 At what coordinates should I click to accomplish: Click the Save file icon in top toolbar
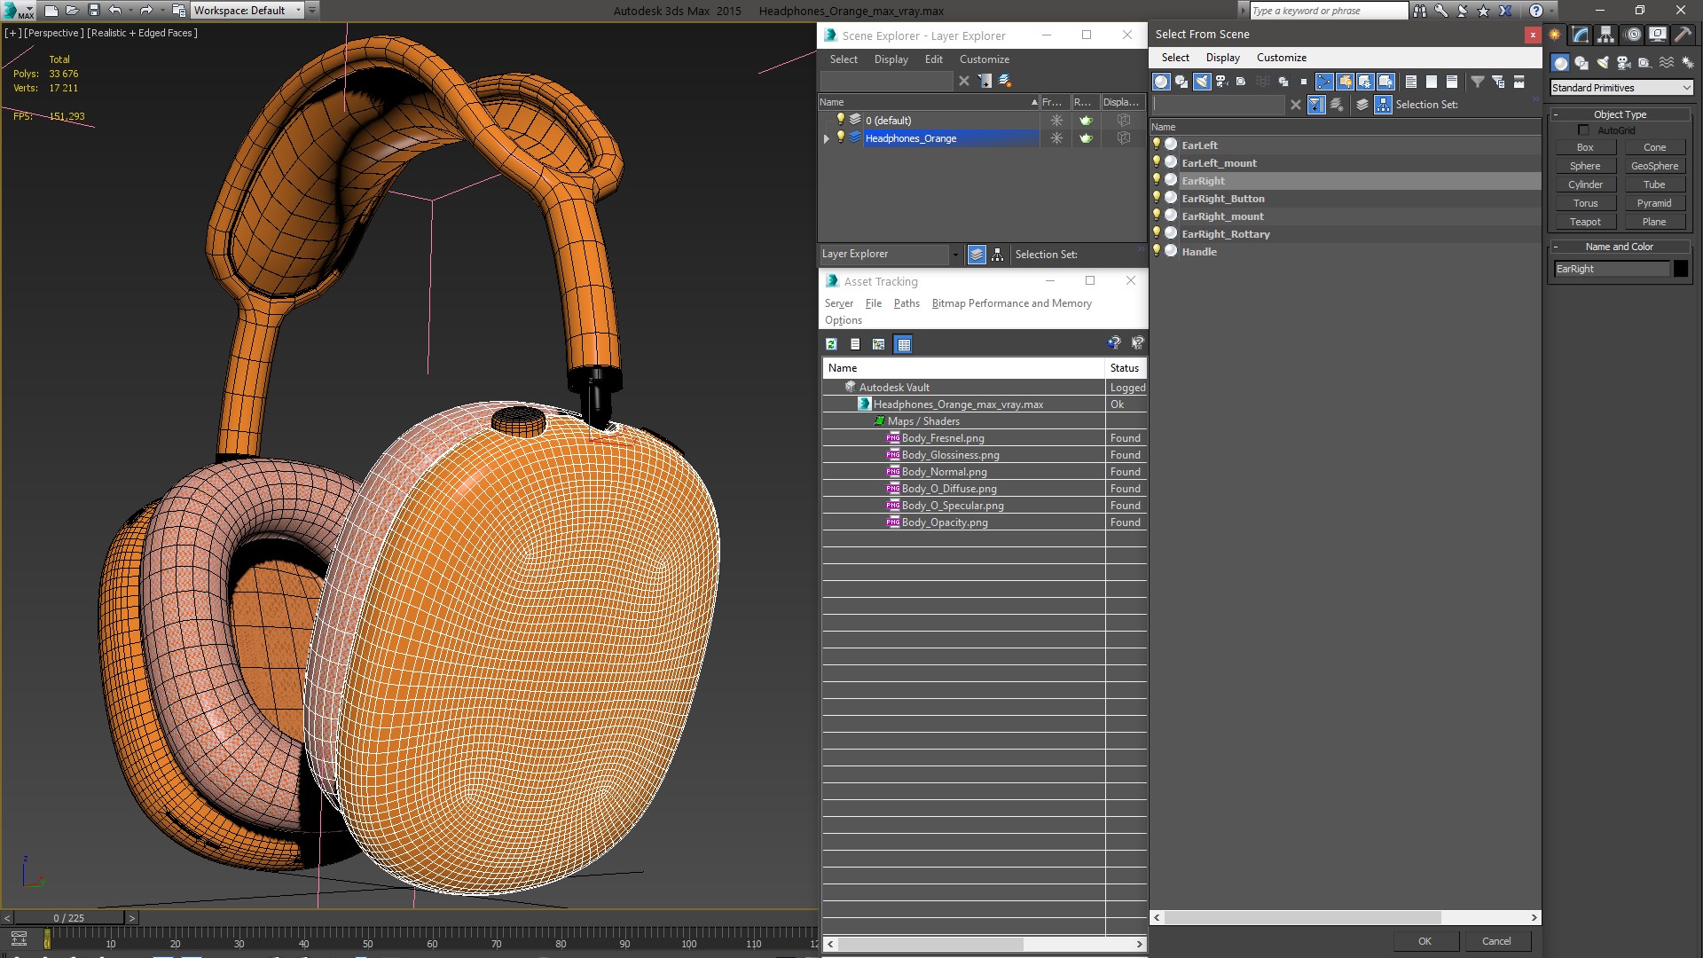click(x=93, y=11)
